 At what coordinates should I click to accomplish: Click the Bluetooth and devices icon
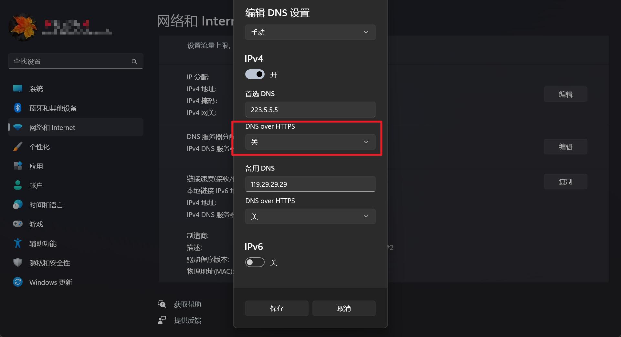point(18,108)
